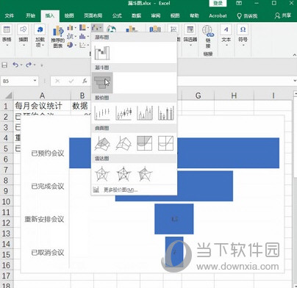Pick the Volume-High-Low-Close stock chart
The width and height of the screenshot is (297, 288).
pos(145,113)
